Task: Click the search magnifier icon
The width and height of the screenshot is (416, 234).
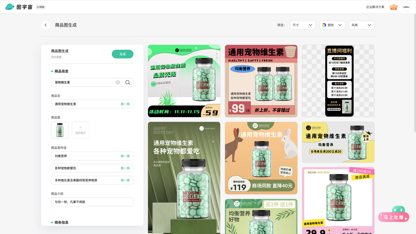Action: 128,82
